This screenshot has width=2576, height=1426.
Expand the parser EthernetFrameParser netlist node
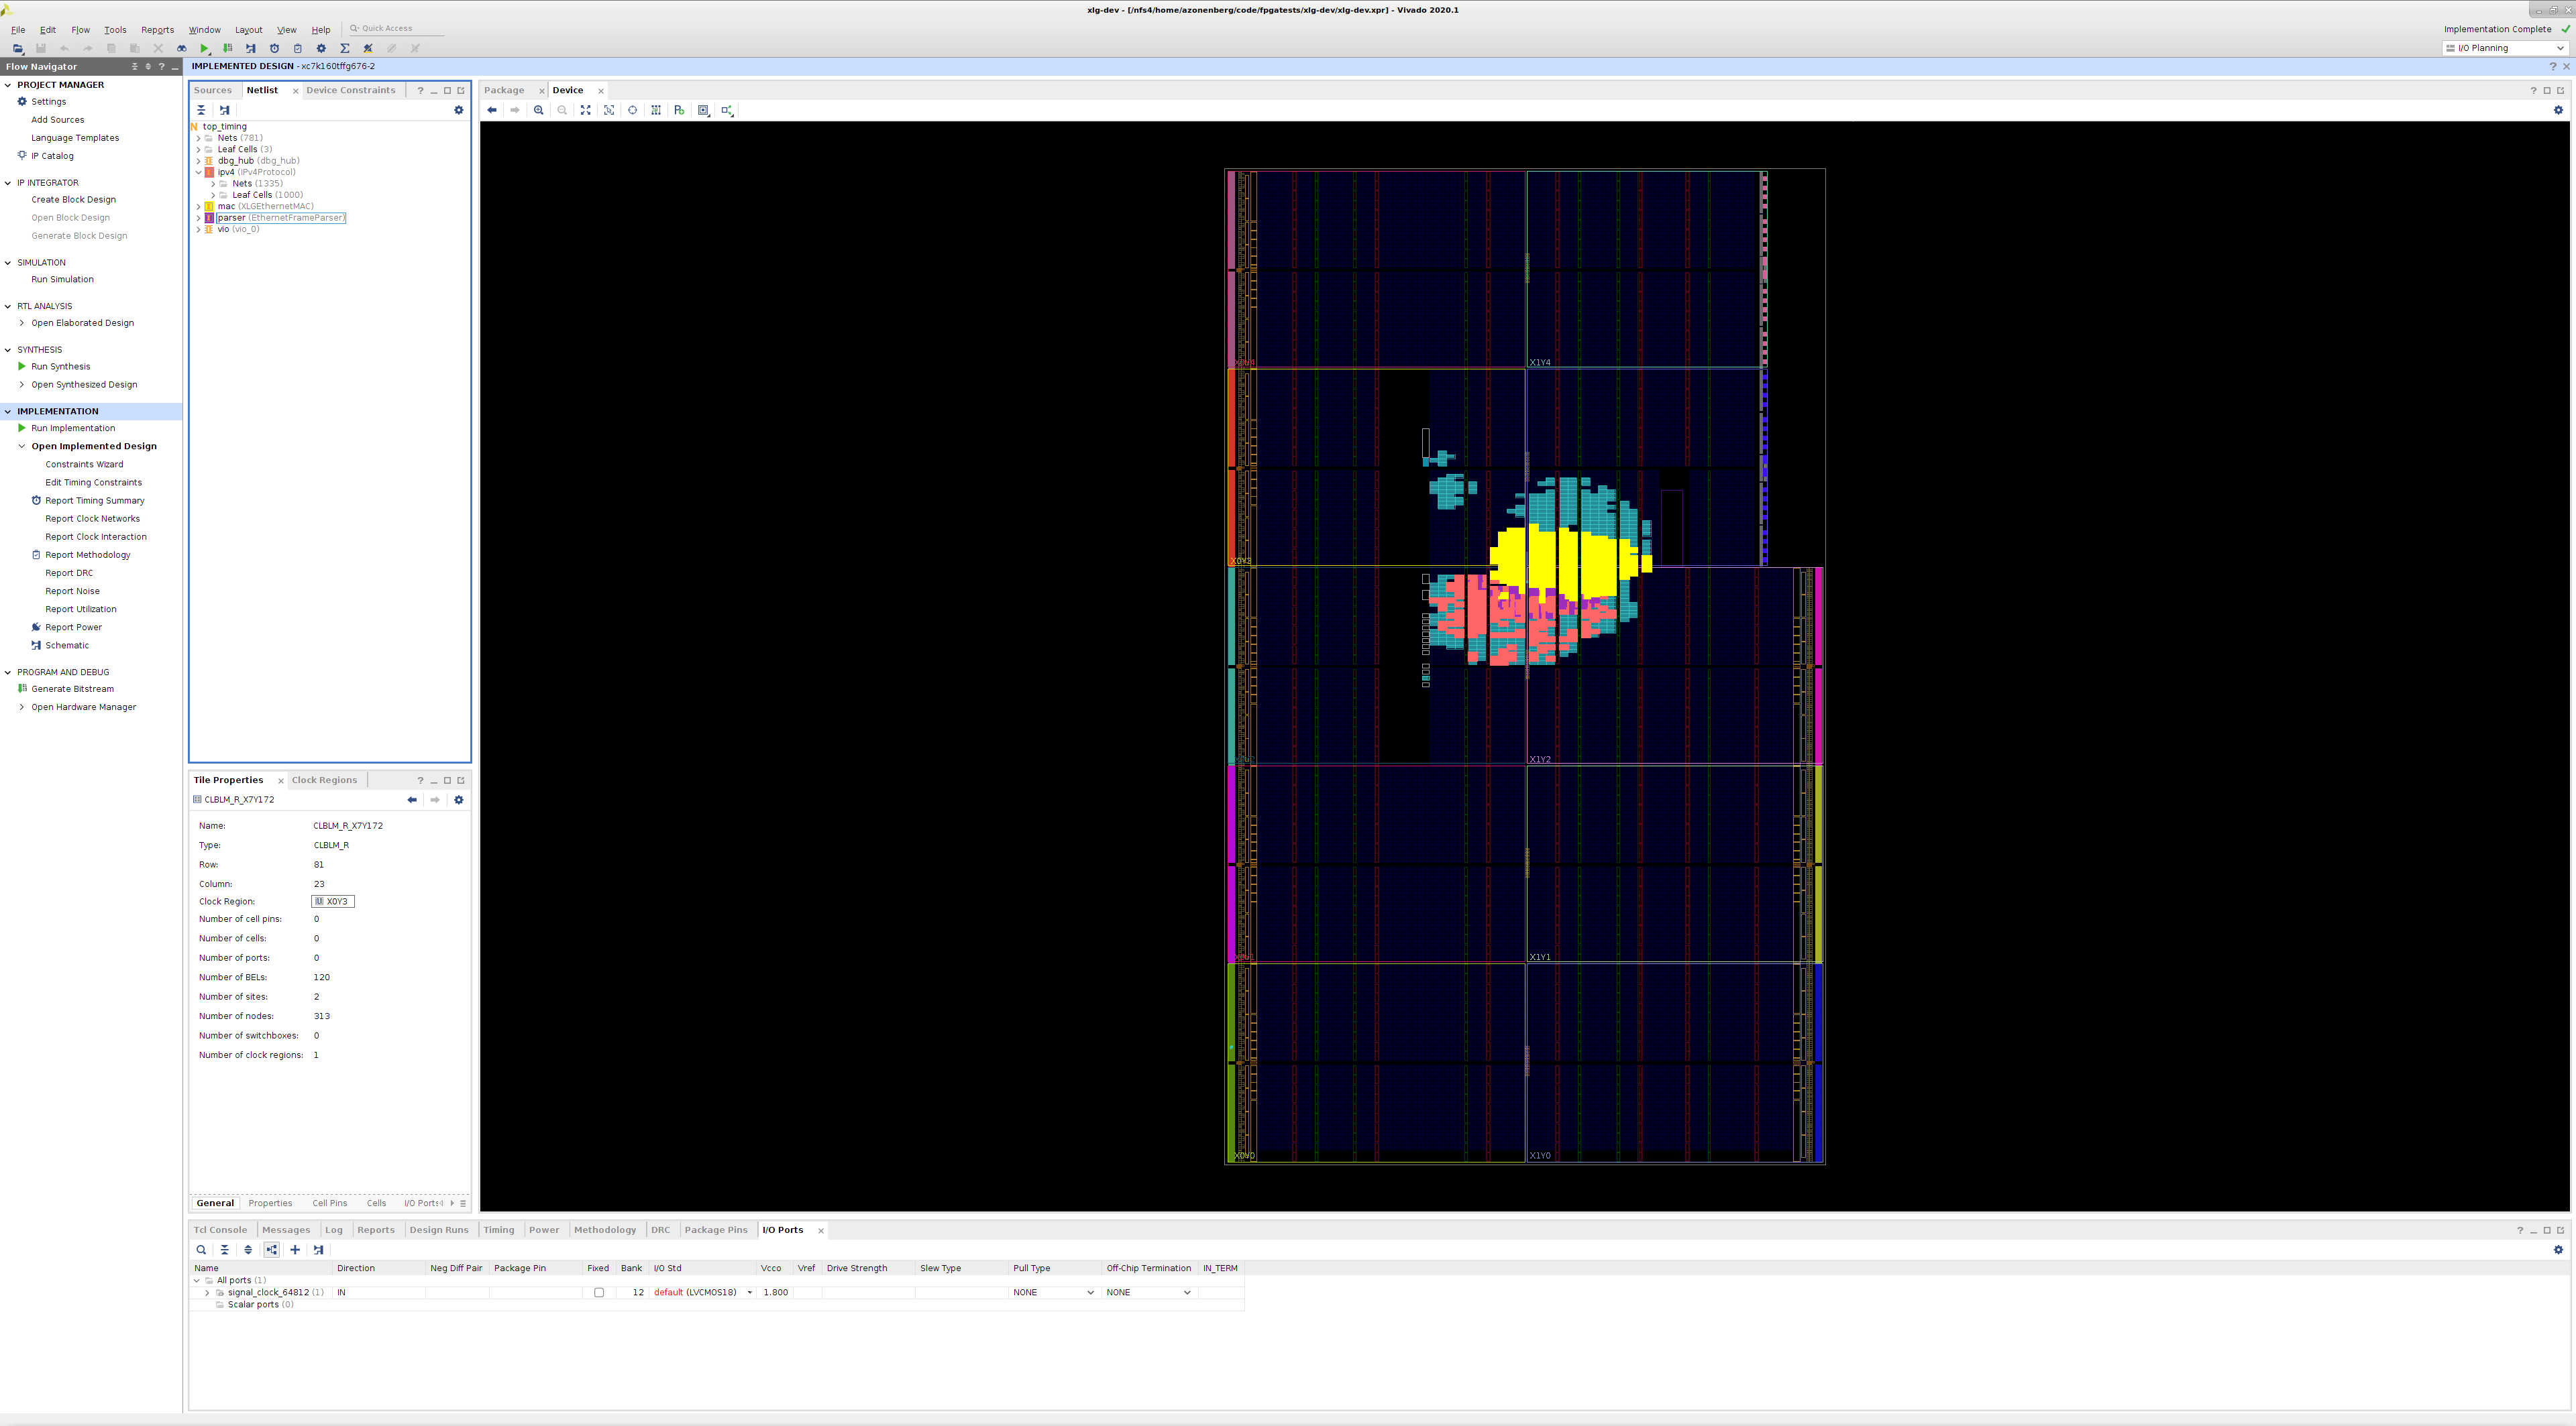coord(198,218)
